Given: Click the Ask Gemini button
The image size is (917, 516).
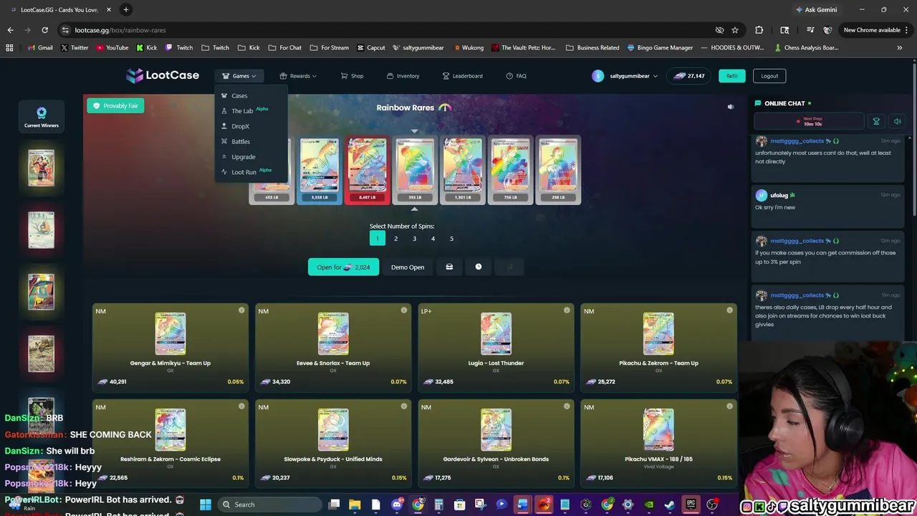Looking at the screenshot, I should (816, 9).
